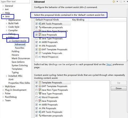Select the Advanced tree item
Viewport: 128px width, 118px height.
[x=20, y=44]
